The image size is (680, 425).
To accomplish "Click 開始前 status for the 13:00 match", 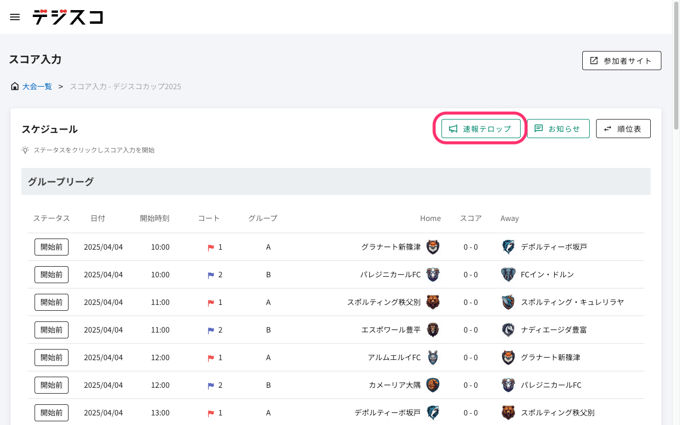I will 52,413.
